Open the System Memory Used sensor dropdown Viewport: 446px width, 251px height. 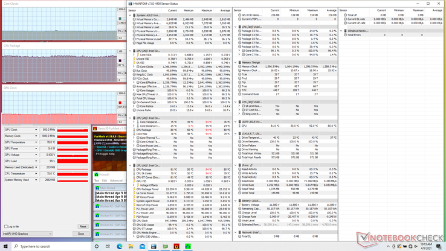(x=36, y=180)
